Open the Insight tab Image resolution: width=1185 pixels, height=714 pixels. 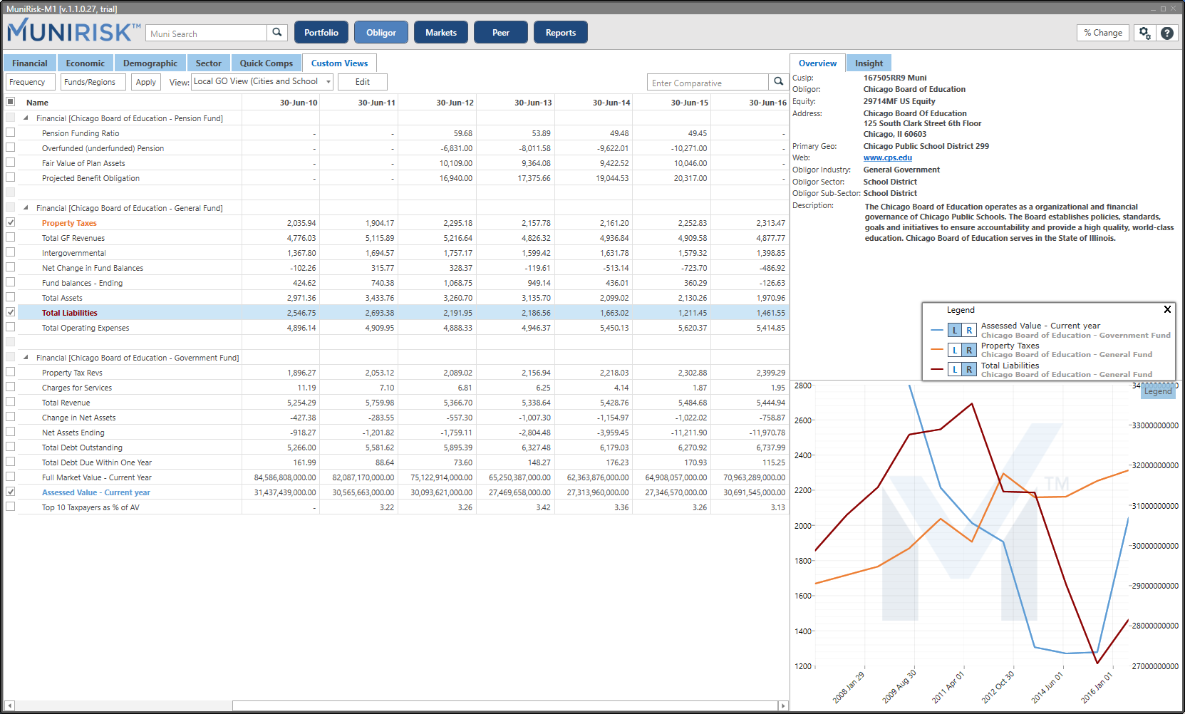(x=869, y=63)
